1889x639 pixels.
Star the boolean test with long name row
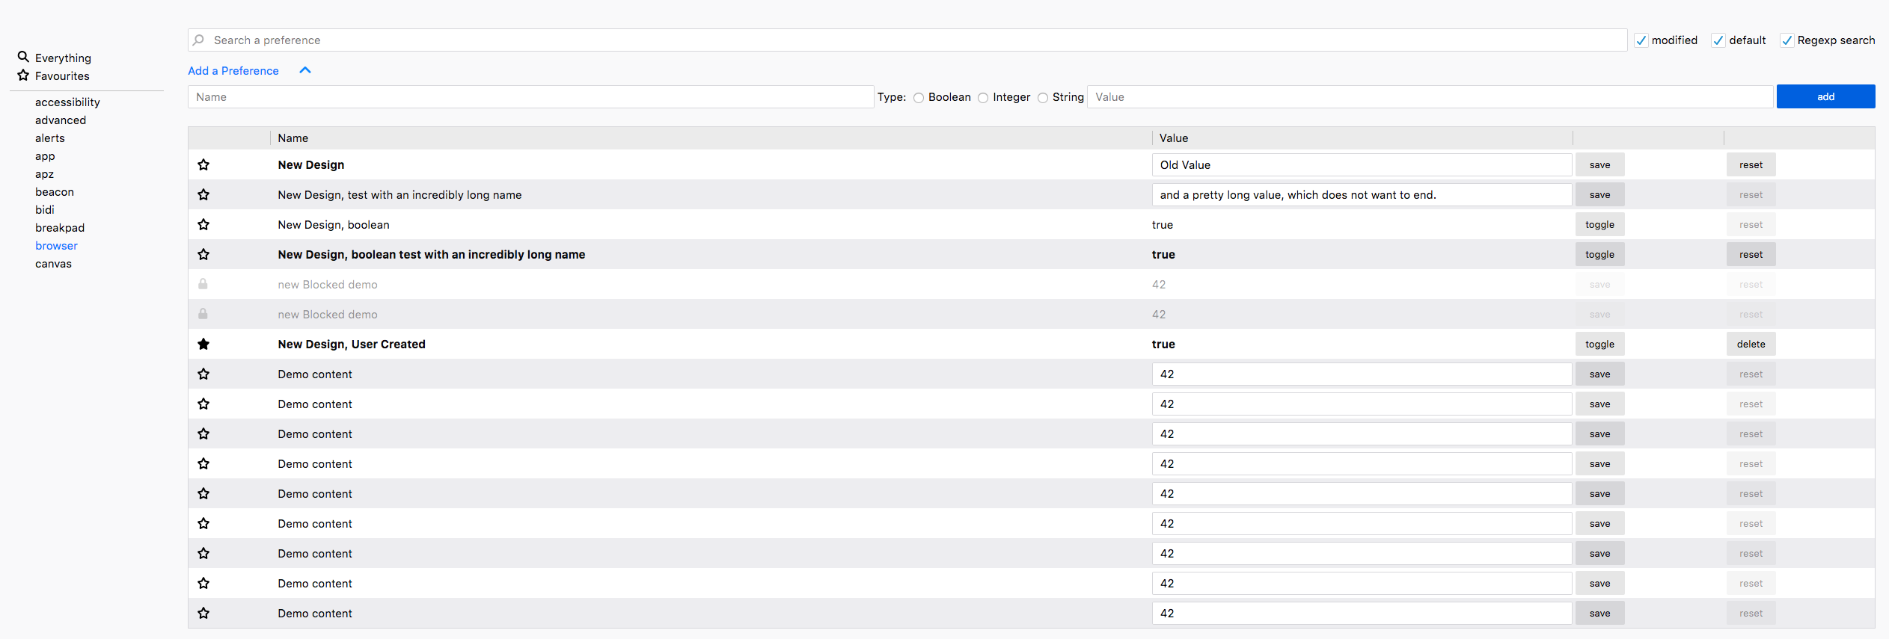click(203, 254)
